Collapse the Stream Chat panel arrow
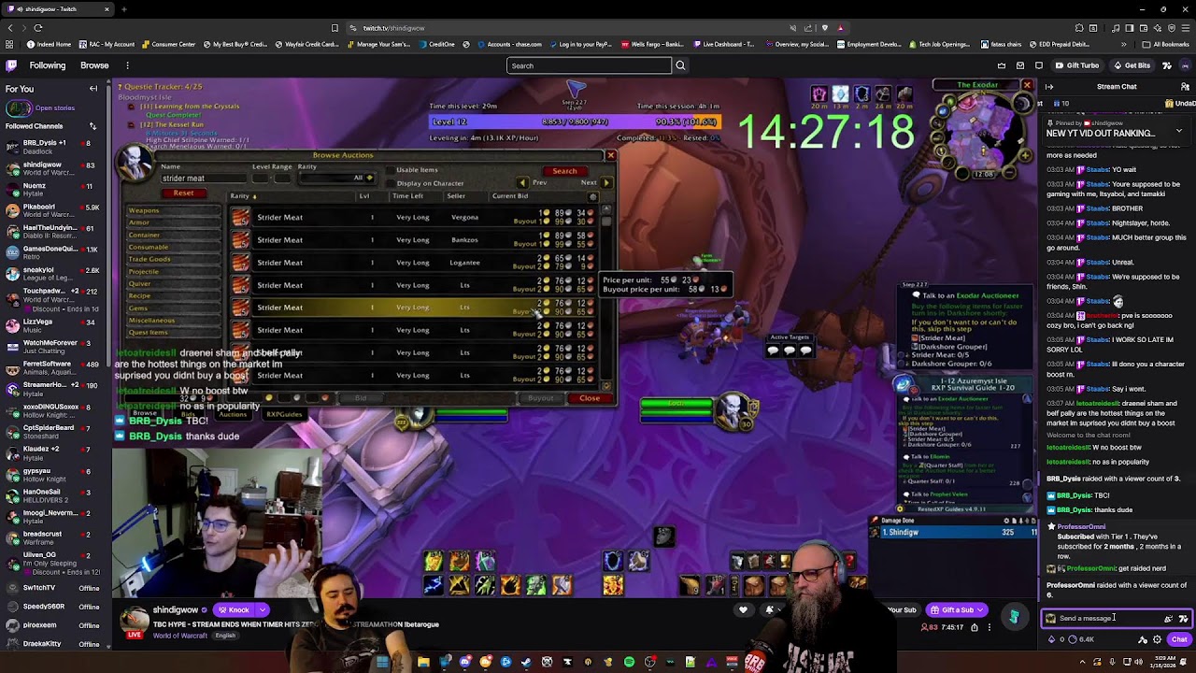The width and height of the screenshot is (1196, 673). click(x=1049, y=87)
